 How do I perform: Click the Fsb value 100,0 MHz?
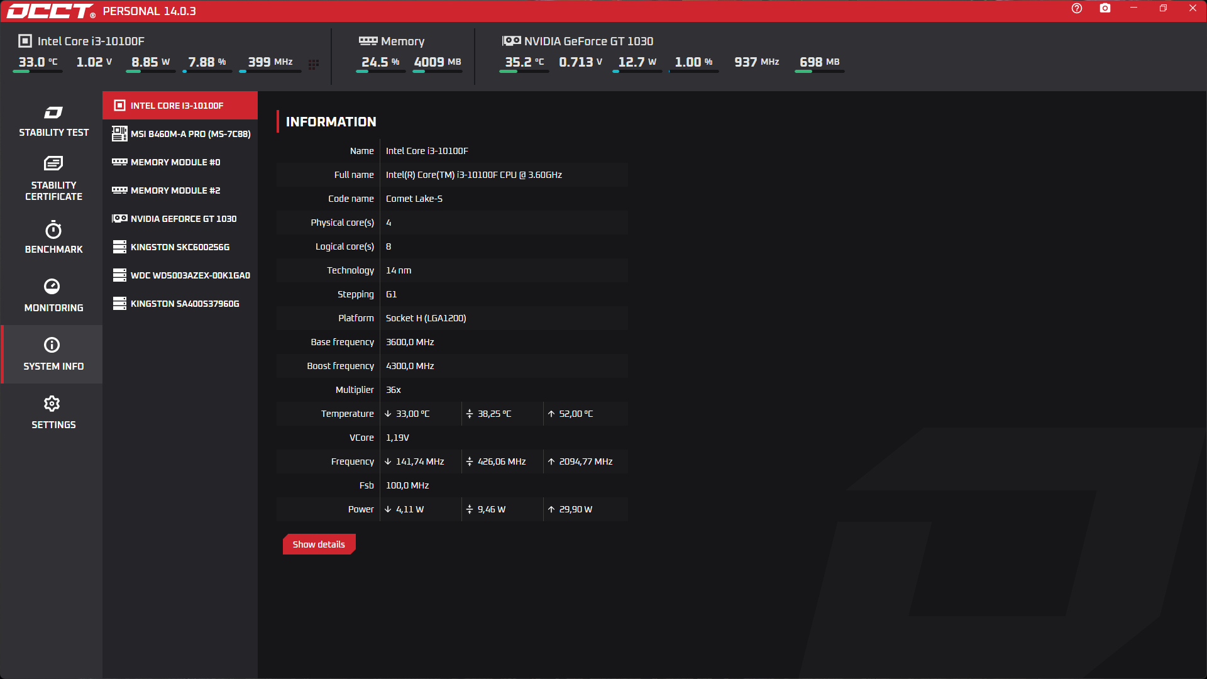coord(407,485)
